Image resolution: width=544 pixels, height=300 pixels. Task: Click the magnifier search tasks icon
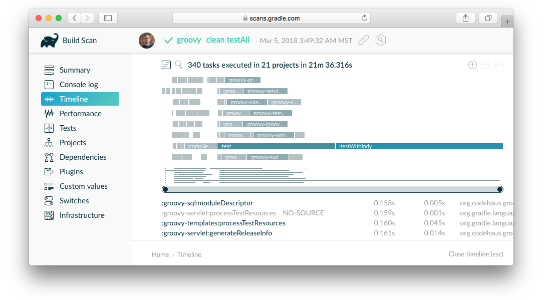(x=179, y=65)
